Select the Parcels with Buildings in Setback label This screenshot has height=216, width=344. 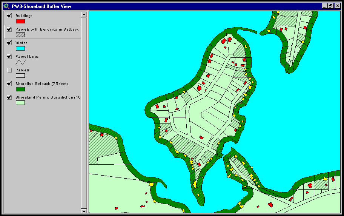point(47,29)
